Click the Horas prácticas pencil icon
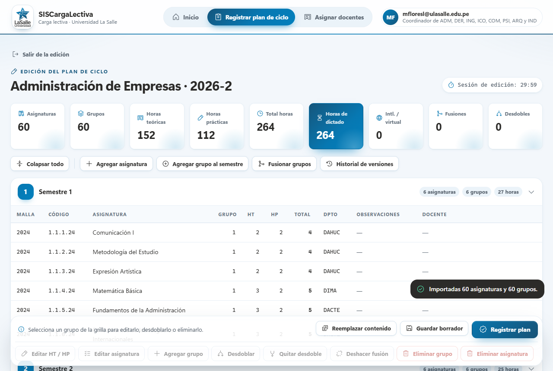Screen dimensions: 553x371 [x=200, y=118]
